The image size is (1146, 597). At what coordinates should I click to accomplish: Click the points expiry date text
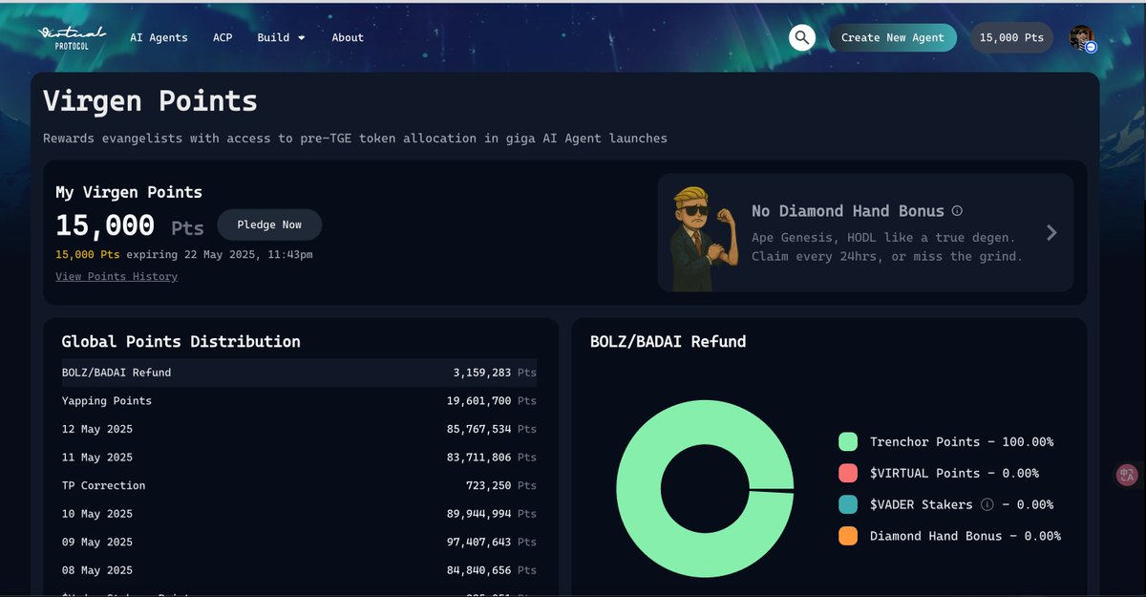coord(184,254)
